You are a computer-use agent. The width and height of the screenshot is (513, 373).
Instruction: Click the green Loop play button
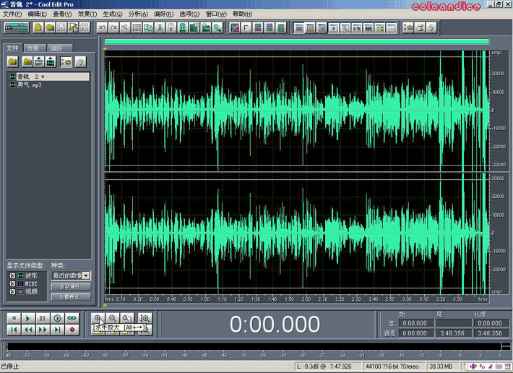(x=72, y=318)
